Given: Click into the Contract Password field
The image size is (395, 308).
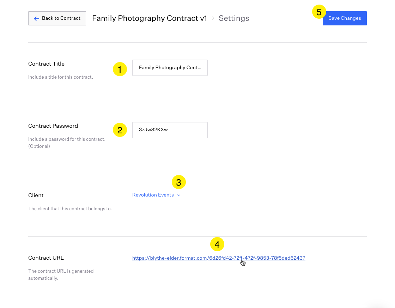Looking at the screenshot, I should (170, 130).
